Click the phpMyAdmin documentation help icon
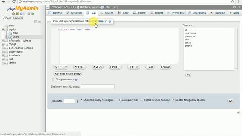 (21, 14)
